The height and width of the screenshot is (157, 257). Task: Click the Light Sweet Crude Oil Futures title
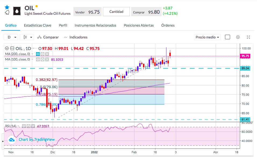[48, 14]
